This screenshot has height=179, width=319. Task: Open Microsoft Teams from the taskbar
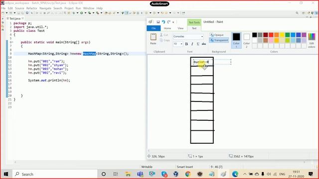140,174
